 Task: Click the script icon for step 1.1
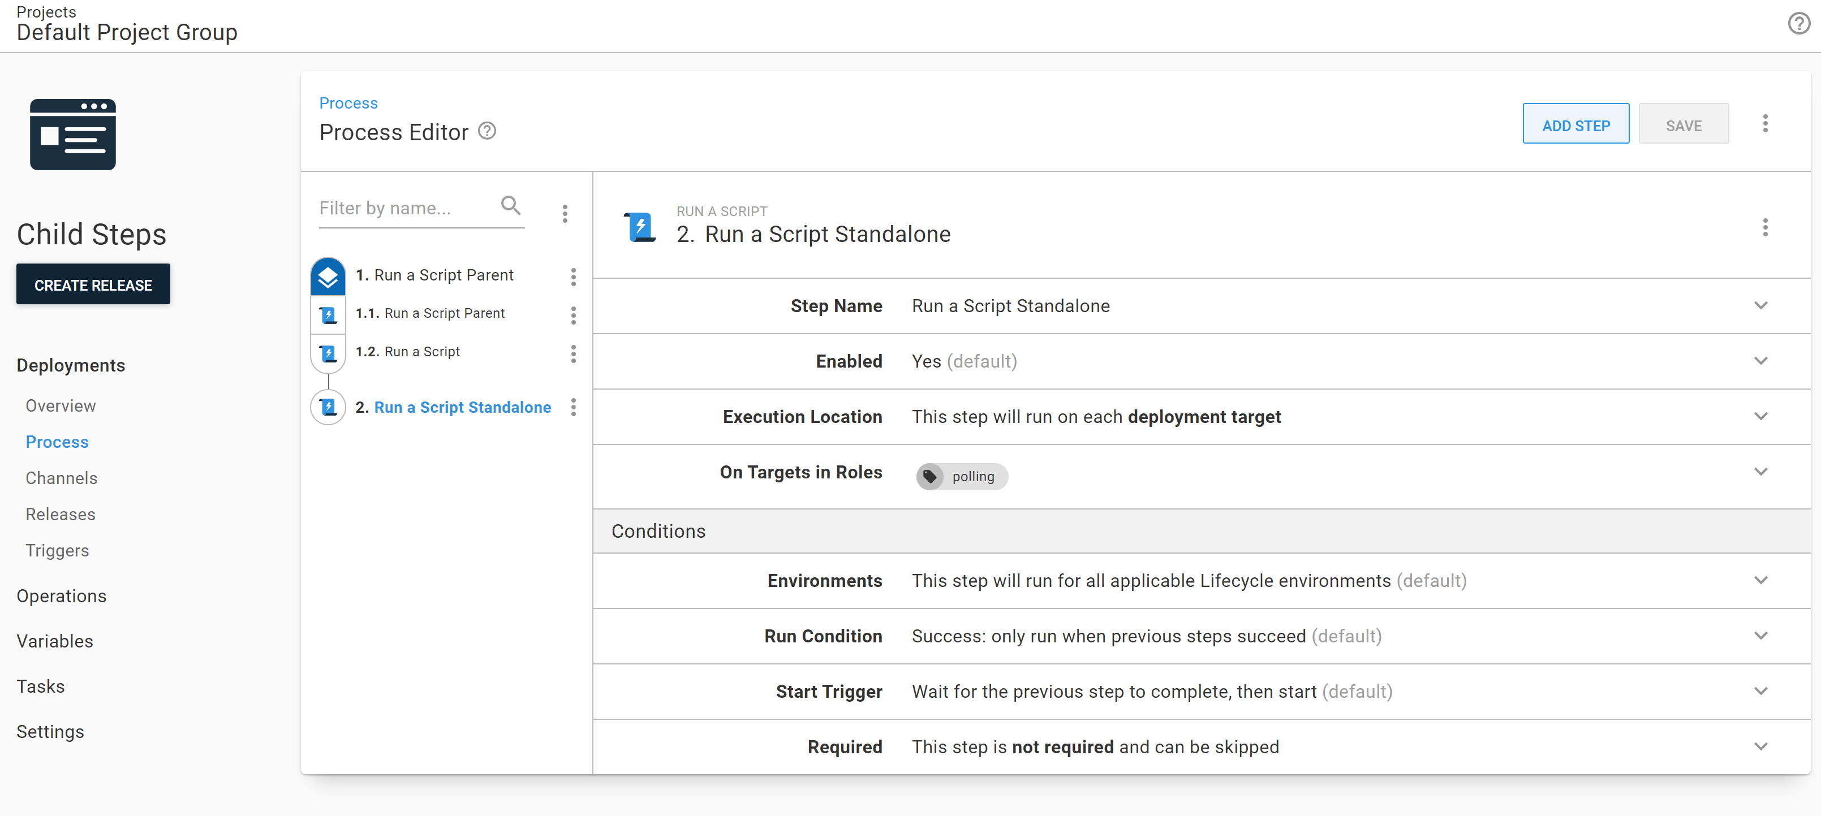pyautogui.click(x=328, y=314)
